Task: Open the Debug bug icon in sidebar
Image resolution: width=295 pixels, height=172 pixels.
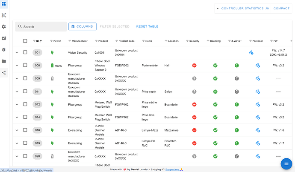Action: (x=3, y=50)
